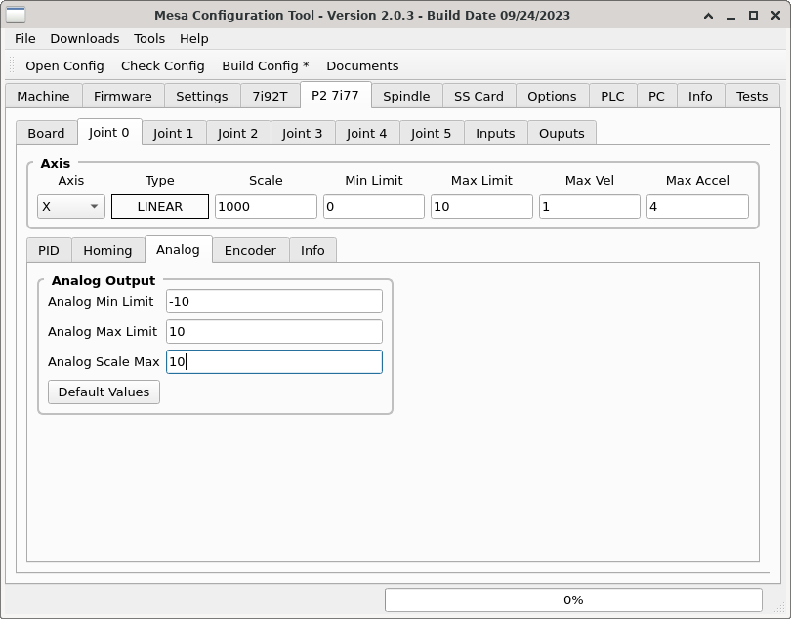Maximize the Mesa Configuration Tool window
This screenshot has width=791, height=619.
(753, 16)
